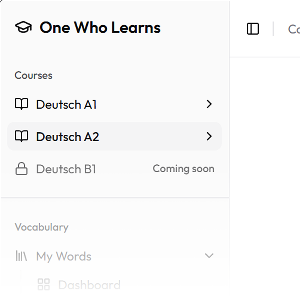Viewport: 300px width, 300px height.
Task: Click the Vocabulary section heading
Action: point(41,227)
